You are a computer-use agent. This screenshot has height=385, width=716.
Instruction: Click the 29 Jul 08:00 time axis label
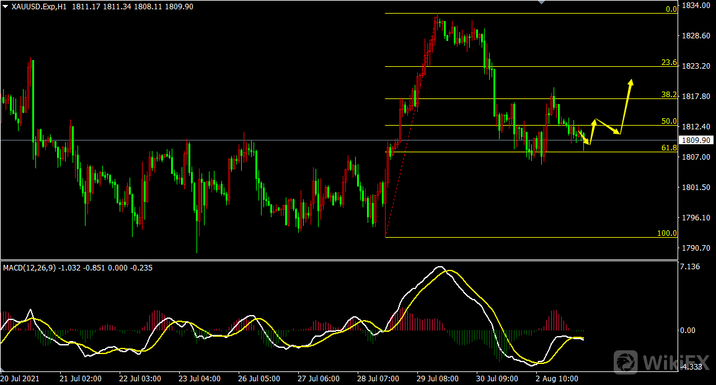click(437, 378)
